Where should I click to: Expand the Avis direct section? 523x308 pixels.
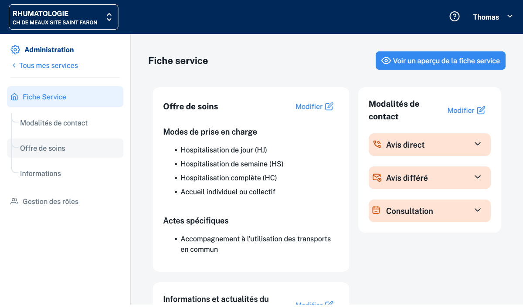pos(478,144)
